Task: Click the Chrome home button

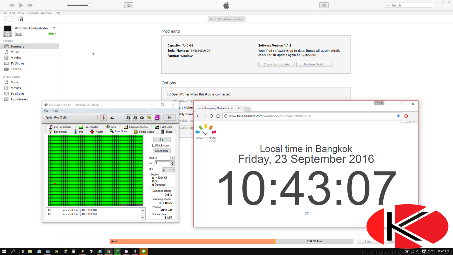Action: (218, 116)
